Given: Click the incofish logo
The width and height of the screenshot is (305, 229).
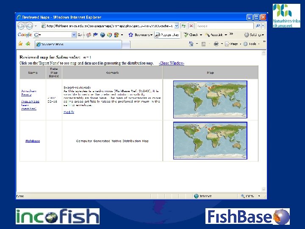Looking at the screenshot, I should pos(58,216).
